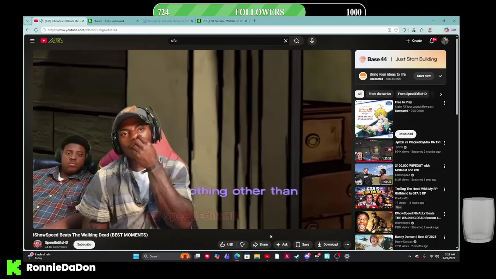Click Start now on Base44 ad
This screenshot has width=496, height=279.
coord(424,76)
